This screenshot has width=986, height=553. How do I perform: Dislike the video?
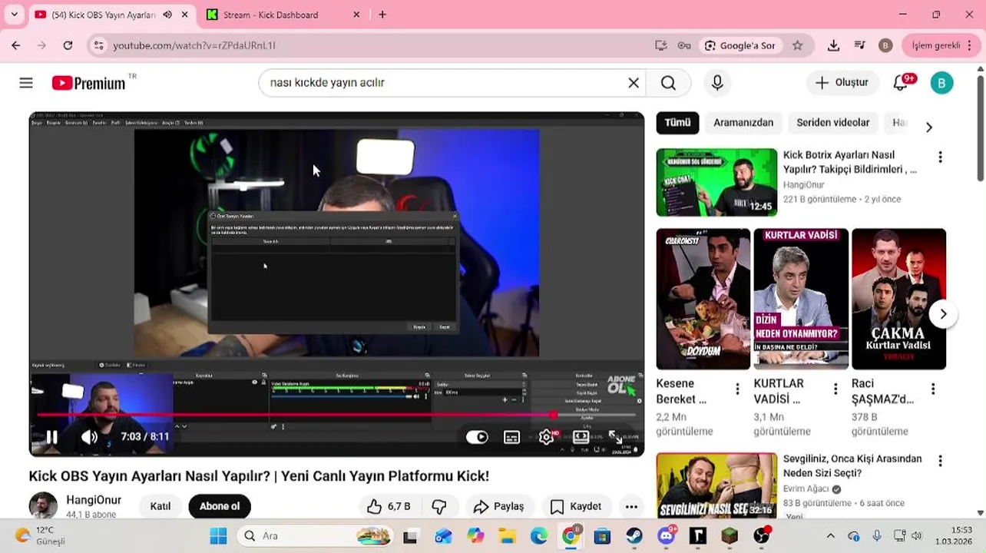coord(439,506)
